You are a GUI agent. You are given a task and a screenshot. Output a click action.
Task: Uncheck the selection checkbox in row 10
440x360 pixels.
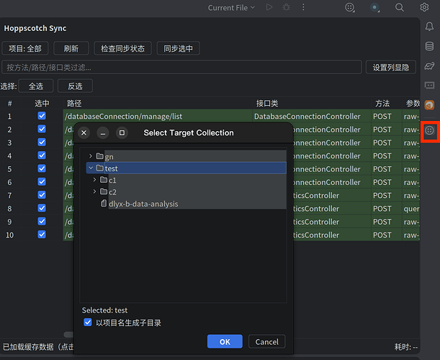pyautogui.click(x=42, y=234)
